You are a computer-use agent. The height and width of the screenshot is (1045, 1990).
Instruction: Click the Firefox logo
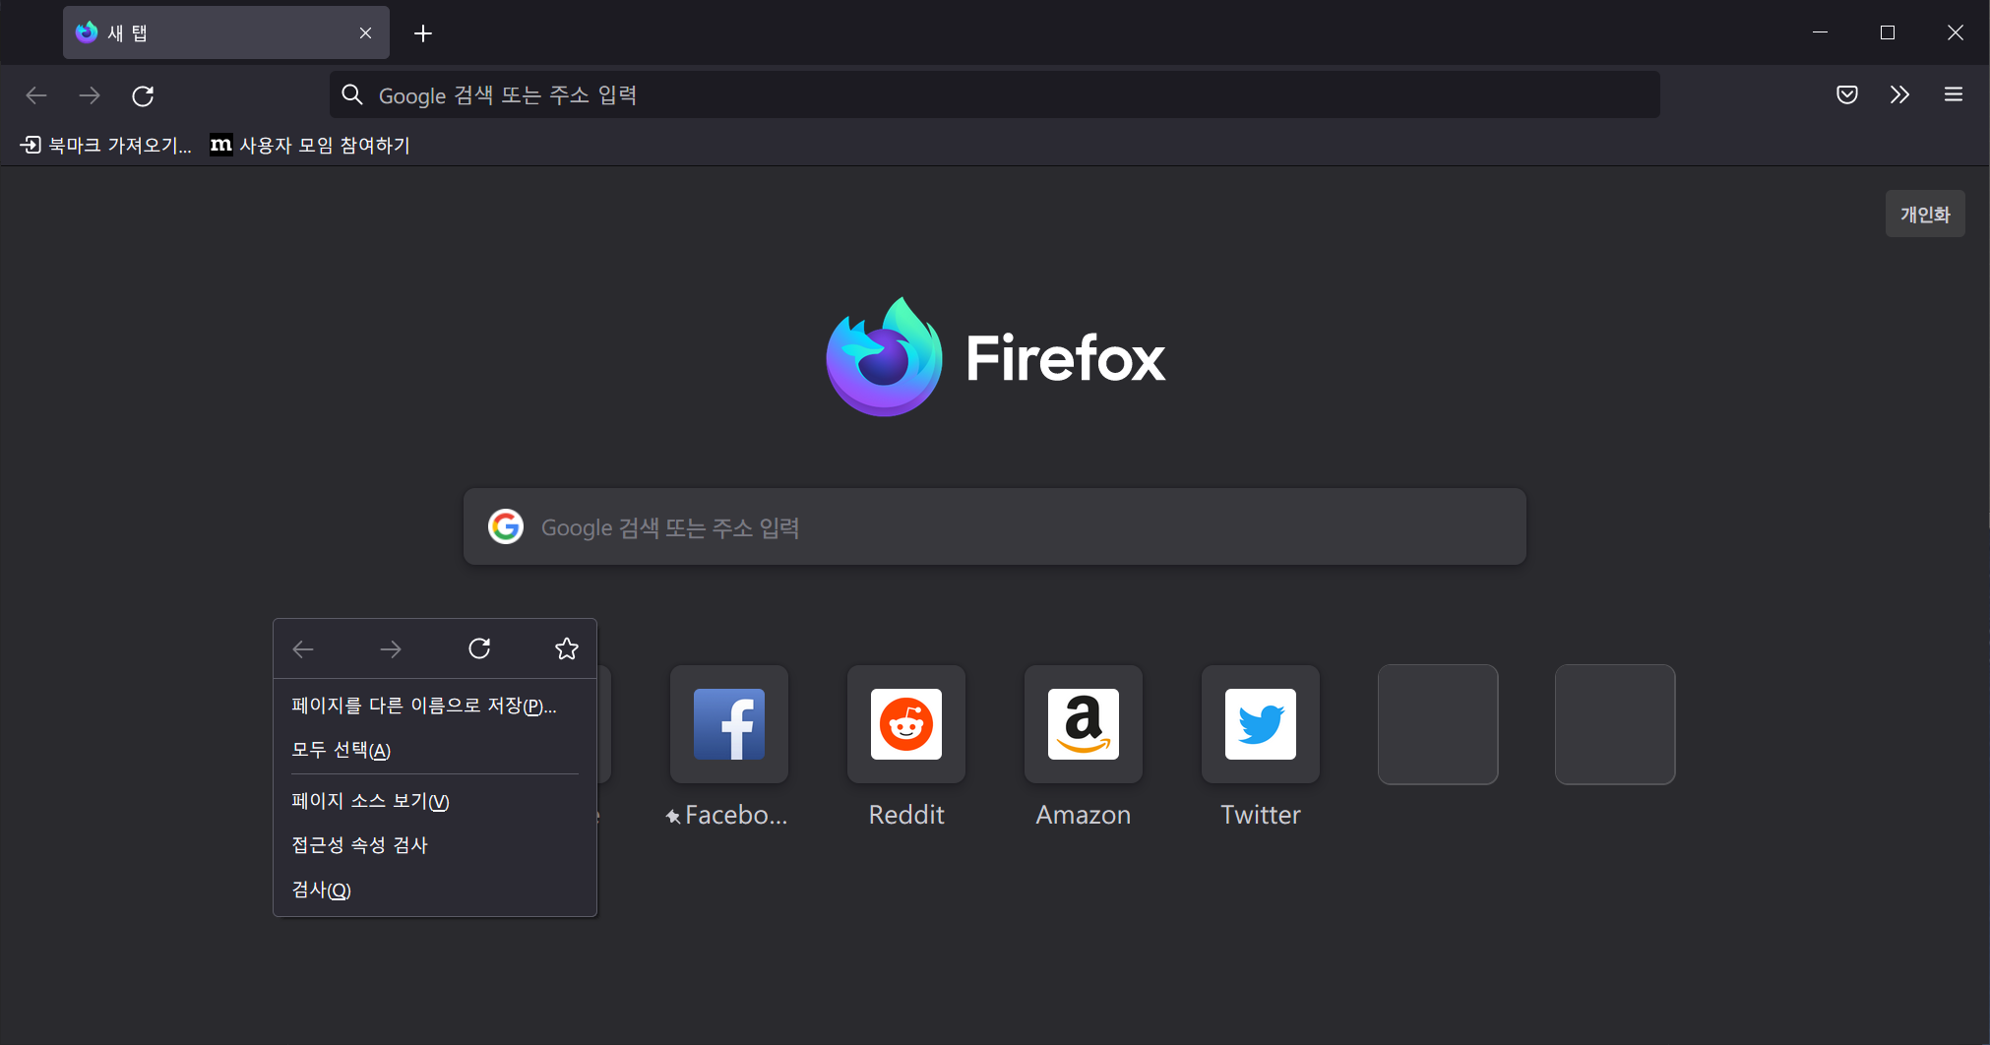(995, 356)
